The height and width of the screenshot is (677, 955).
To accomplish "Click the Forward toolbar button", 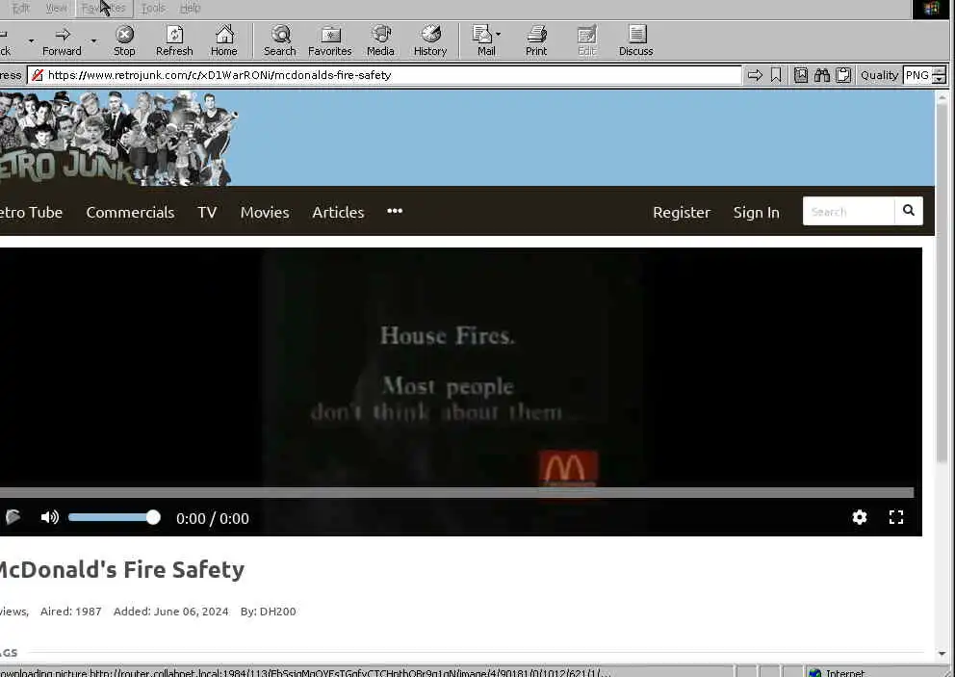I will click(62, 40).
